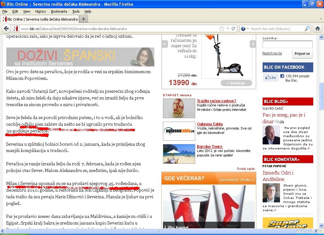The width and height of the screenshot is (324, 235).
Task: Open the History menu
Action: coord(40,11)
